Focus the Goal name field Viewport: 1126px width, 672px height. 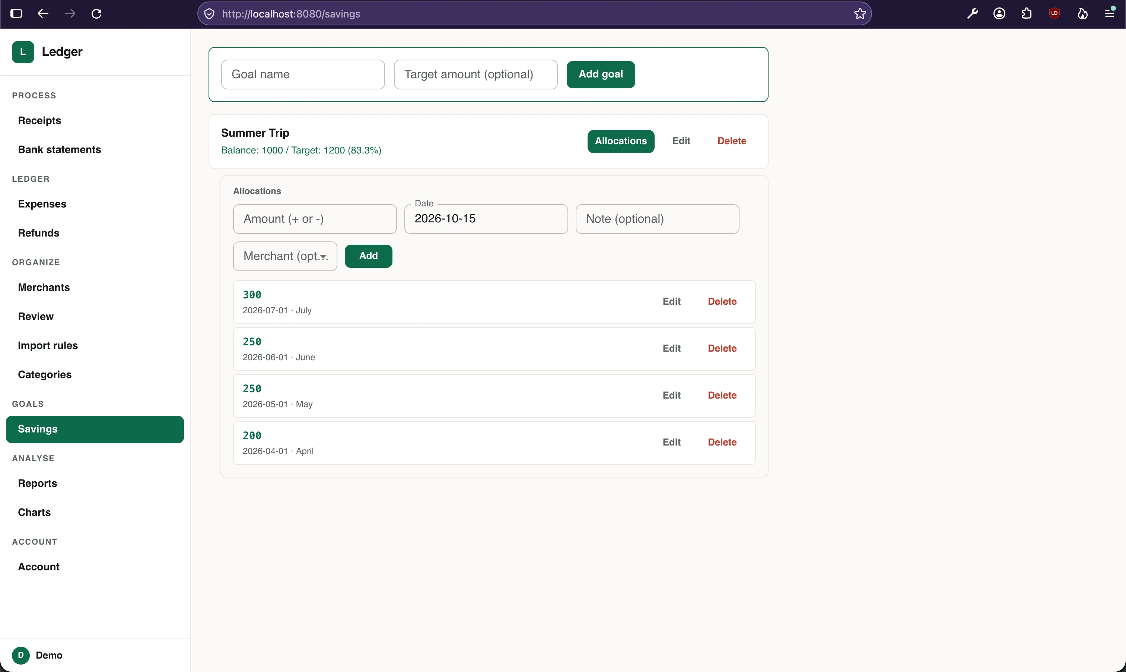pos(303,74)
